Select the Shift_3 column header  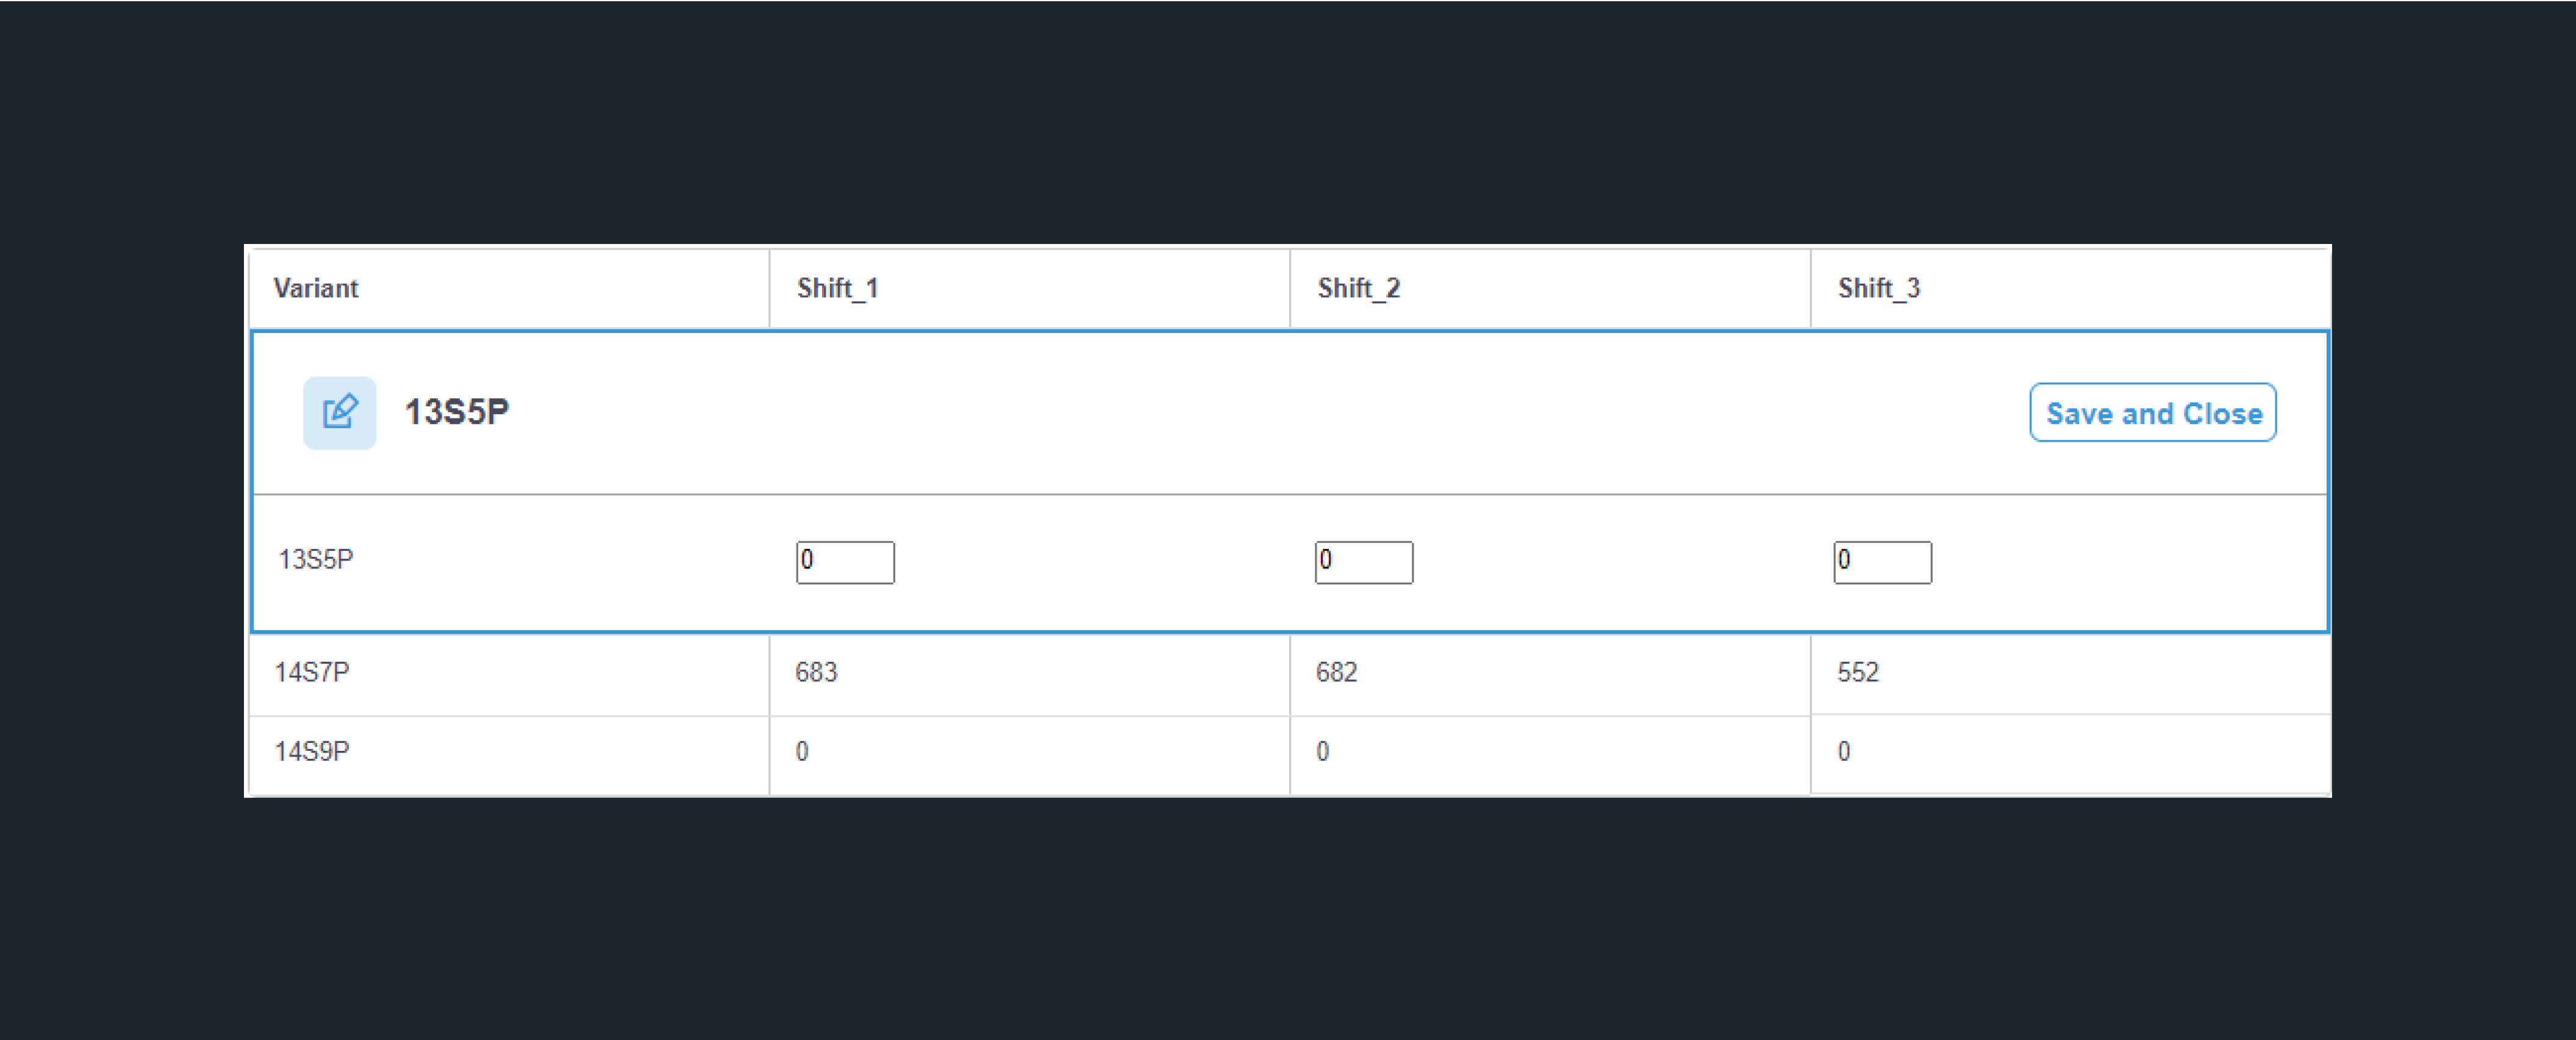pyautogui.click(x=2070, y=288)
